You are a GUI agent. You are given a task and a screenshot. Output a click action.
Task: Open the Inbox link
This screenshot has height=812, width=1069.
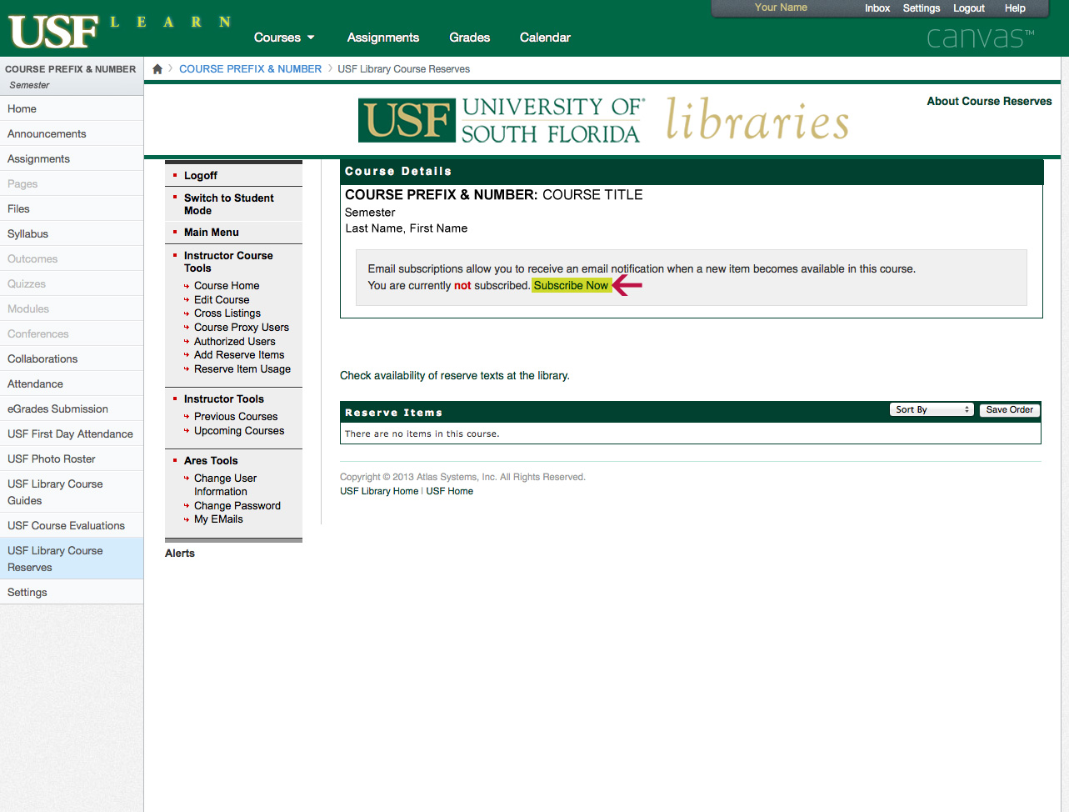877,8
